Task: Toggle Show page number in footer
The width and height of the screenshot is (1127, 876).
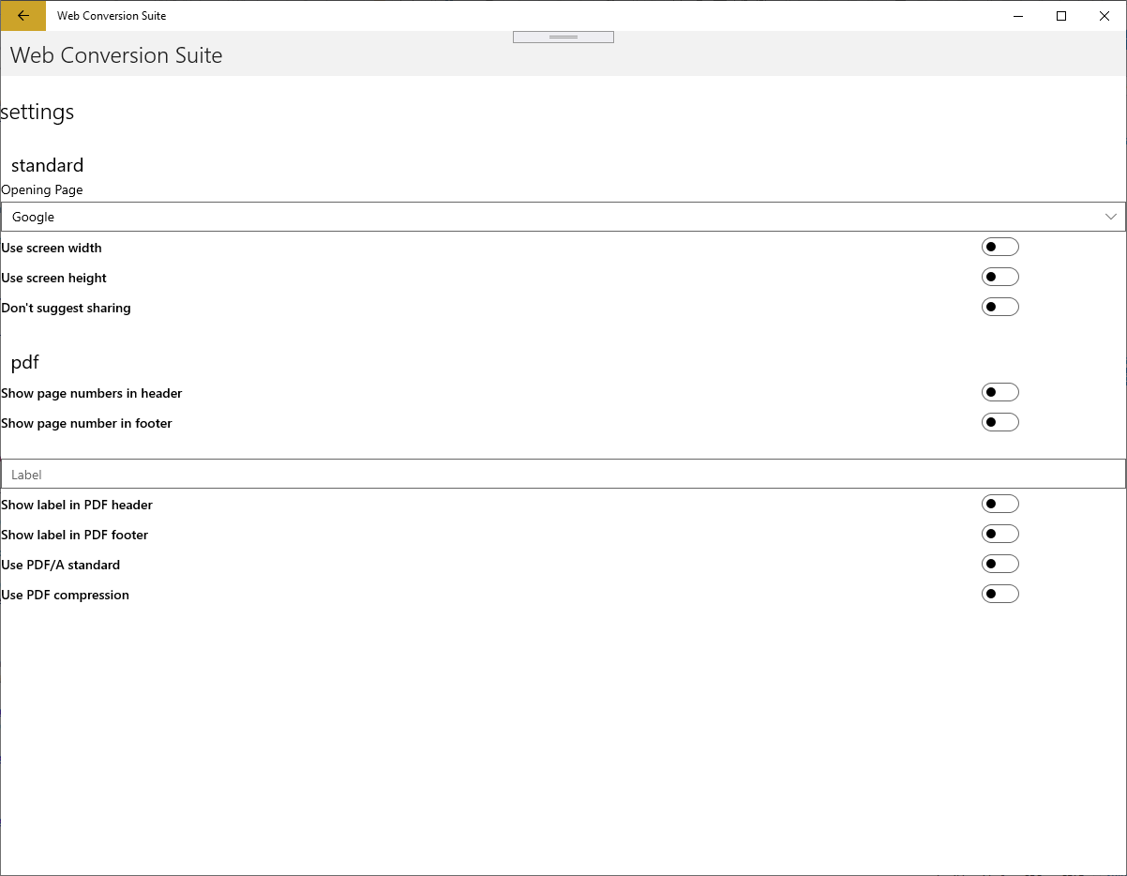Action: [999, 423]
